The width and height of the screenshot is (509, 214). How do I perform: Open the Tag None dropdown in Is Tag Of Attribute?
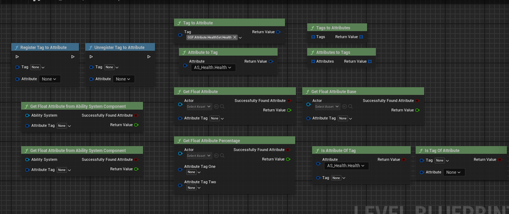(442, 160)
